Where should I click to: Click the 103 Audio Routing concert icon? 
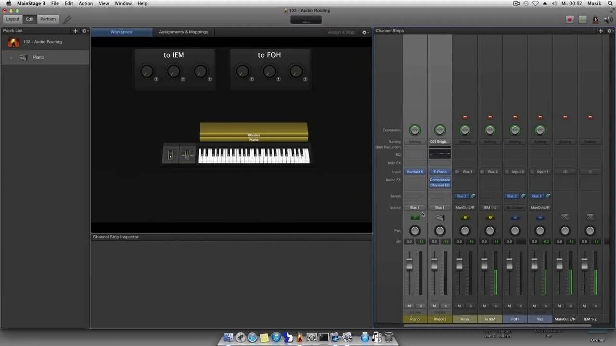tap(13, 42)
